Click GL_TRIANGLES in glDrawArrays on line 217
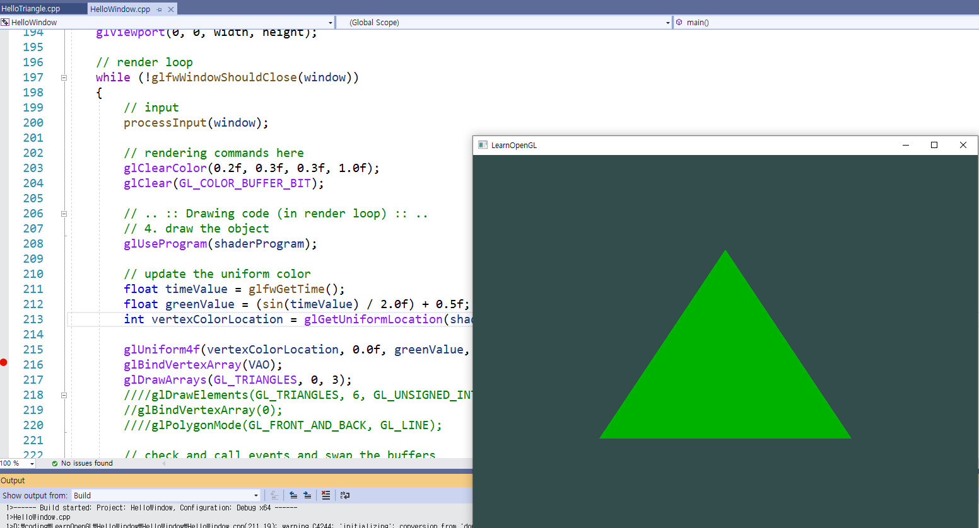979x528 pixels. click(x=255, y=380)
